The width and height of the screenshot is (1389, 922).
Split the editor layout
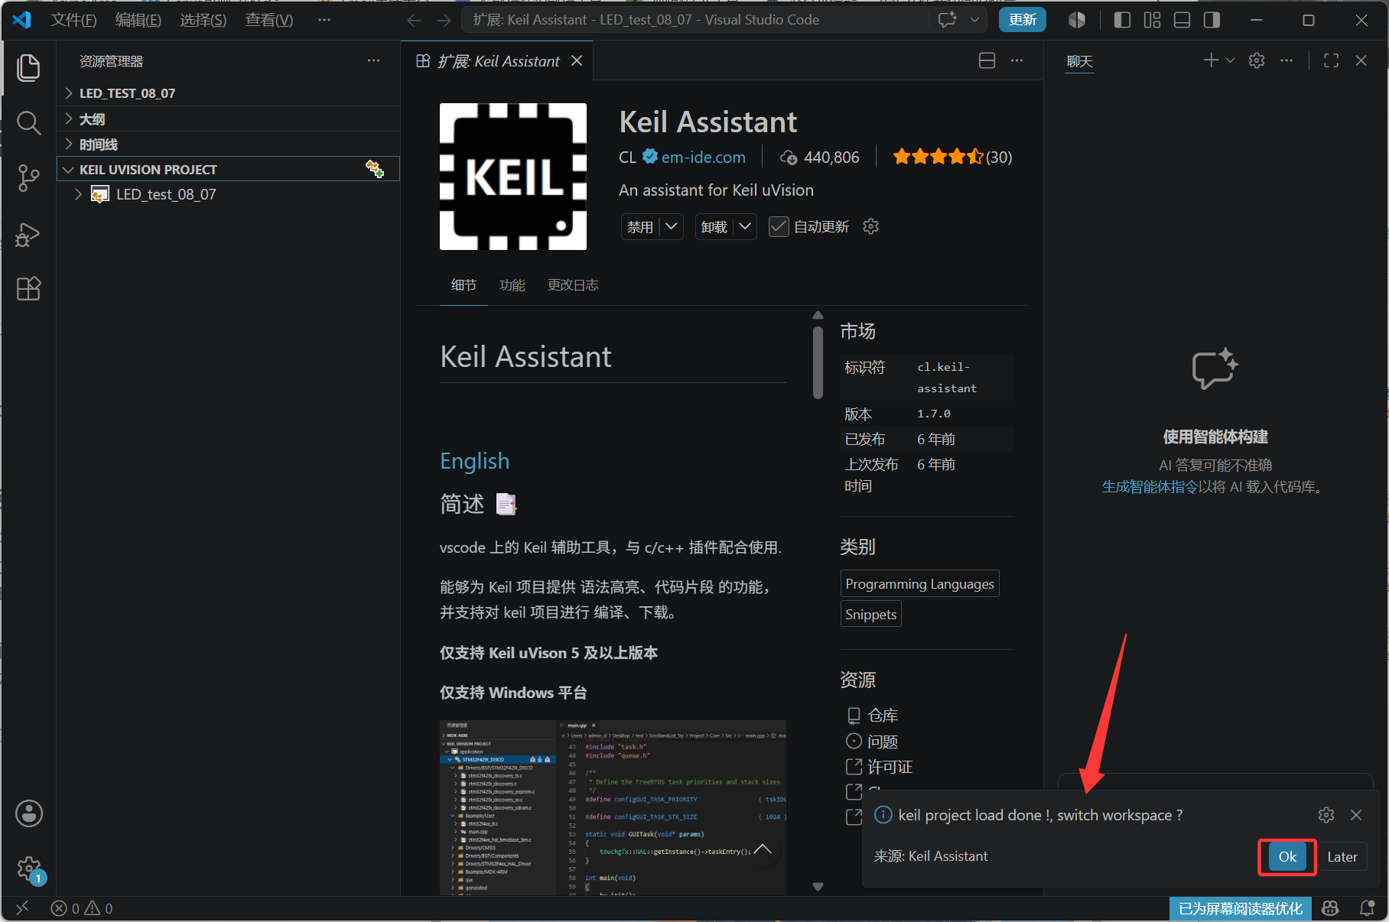point(987,61)
